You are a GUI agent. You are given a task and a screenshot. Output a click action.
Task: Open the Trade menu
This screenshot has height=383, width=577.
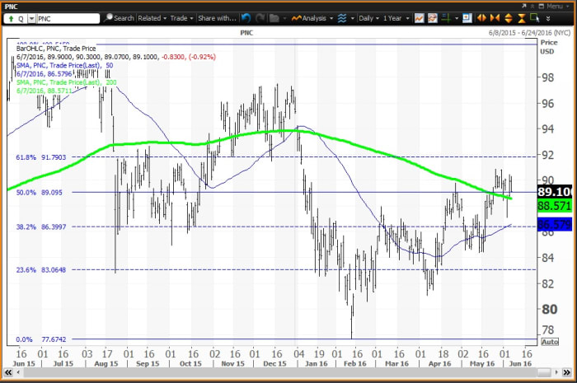coord(181,17)
